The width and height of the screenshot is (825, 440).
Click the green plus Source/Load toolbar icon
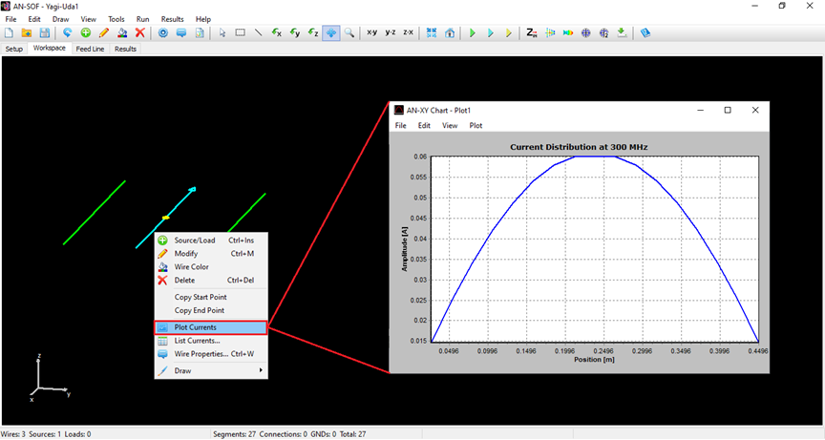click(86, 32)
